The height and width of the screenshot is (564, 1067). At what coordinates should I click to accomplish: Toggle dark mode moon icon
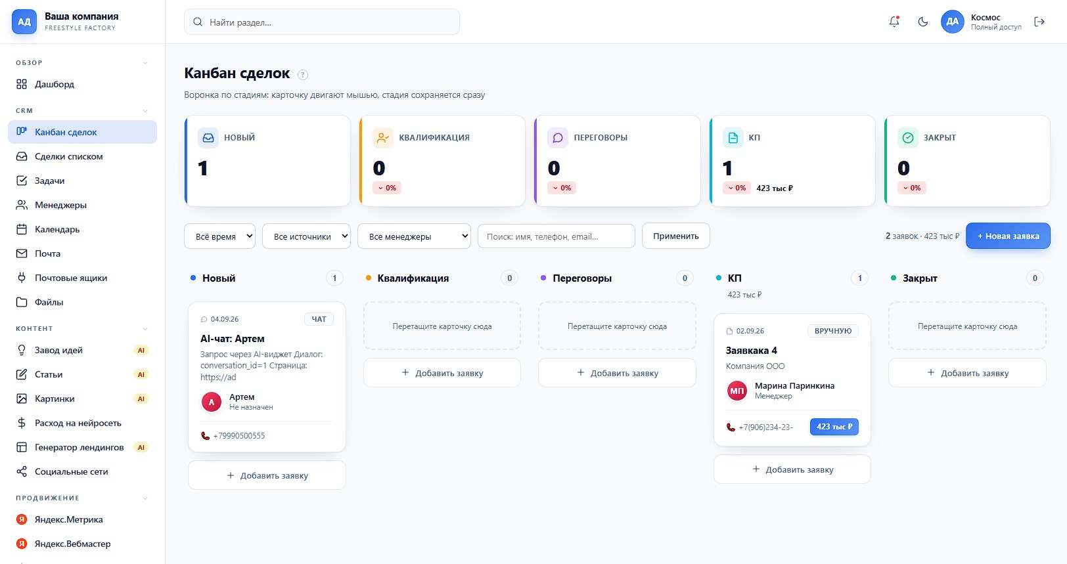click(x=923, y=22)
